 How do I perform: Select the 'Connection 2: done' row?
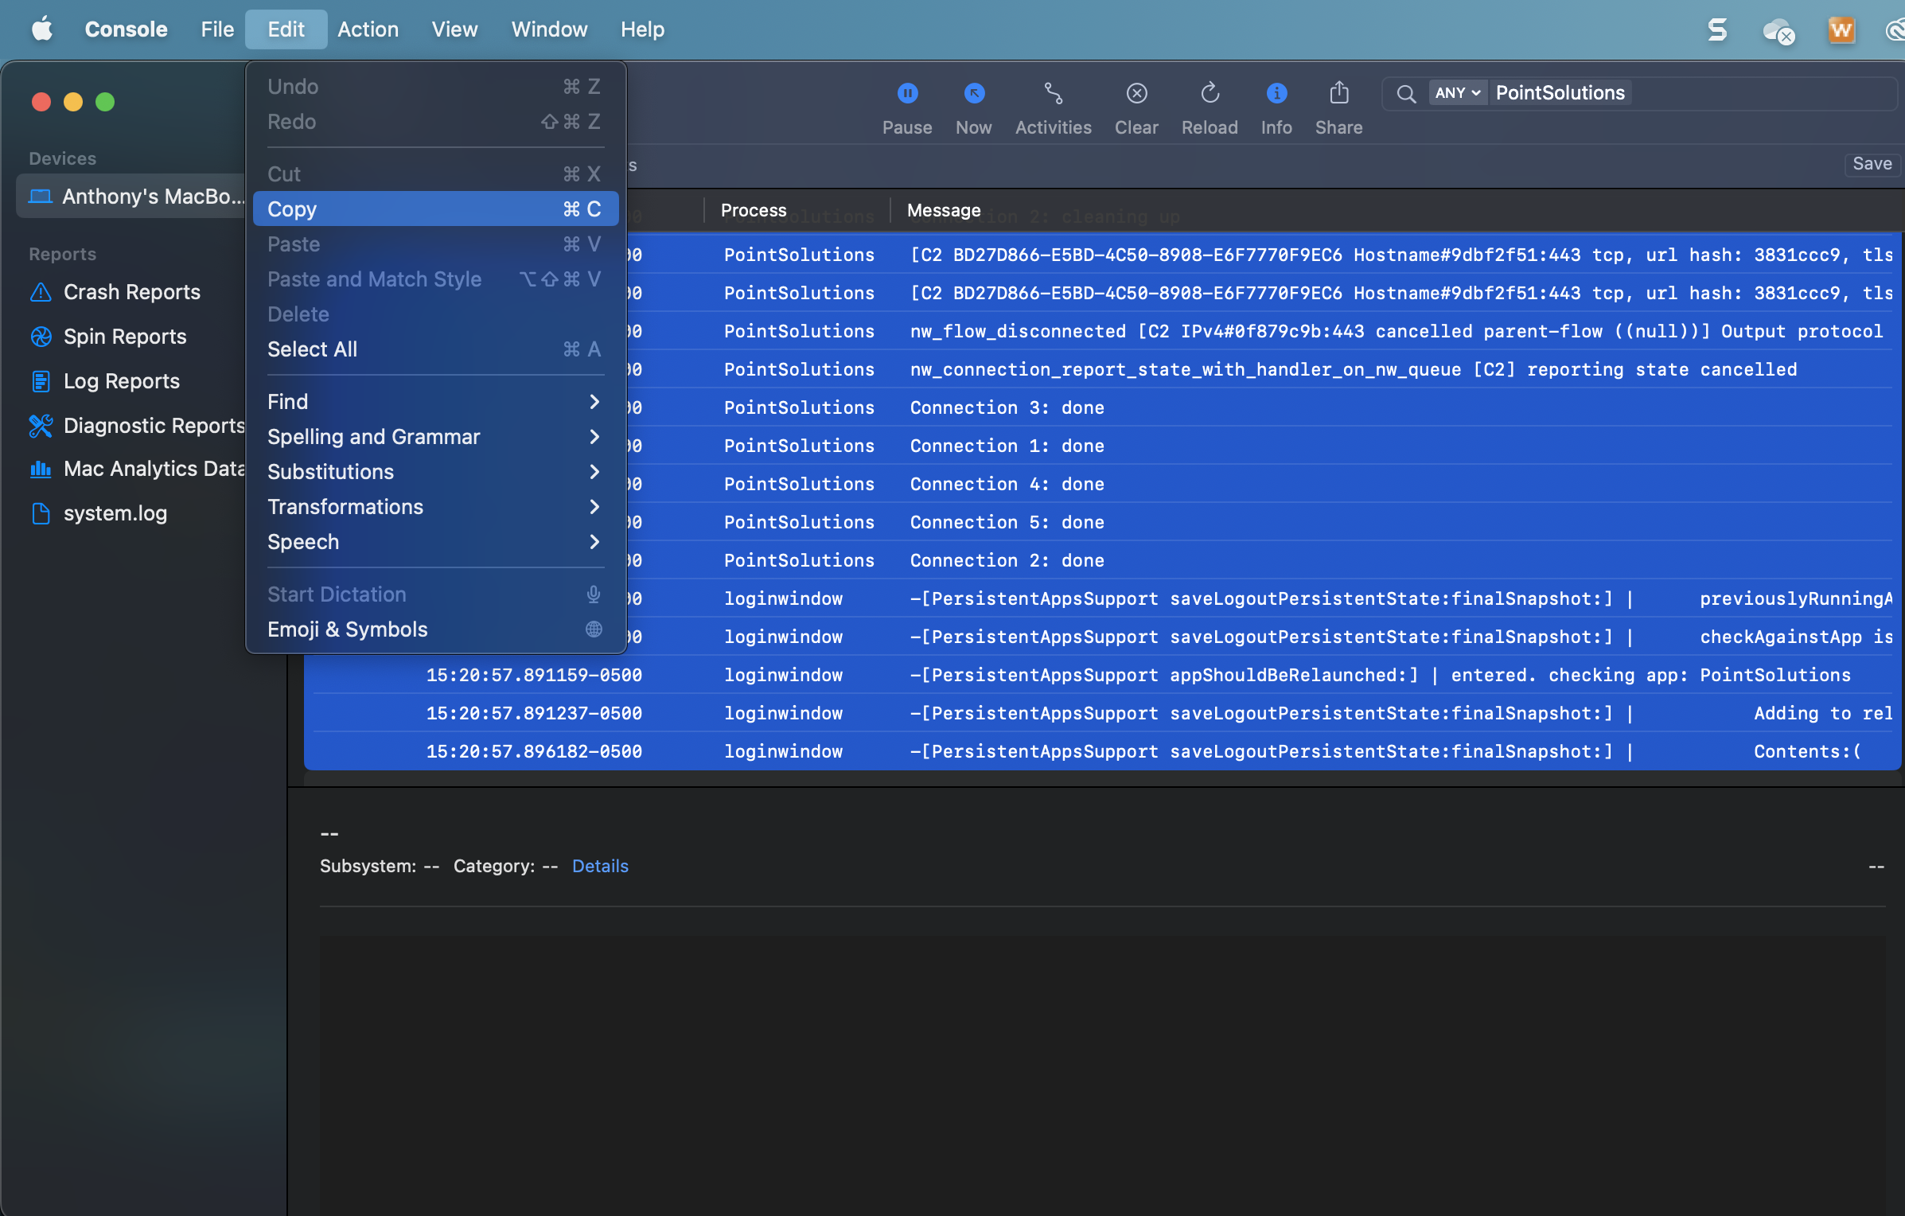1103,560
